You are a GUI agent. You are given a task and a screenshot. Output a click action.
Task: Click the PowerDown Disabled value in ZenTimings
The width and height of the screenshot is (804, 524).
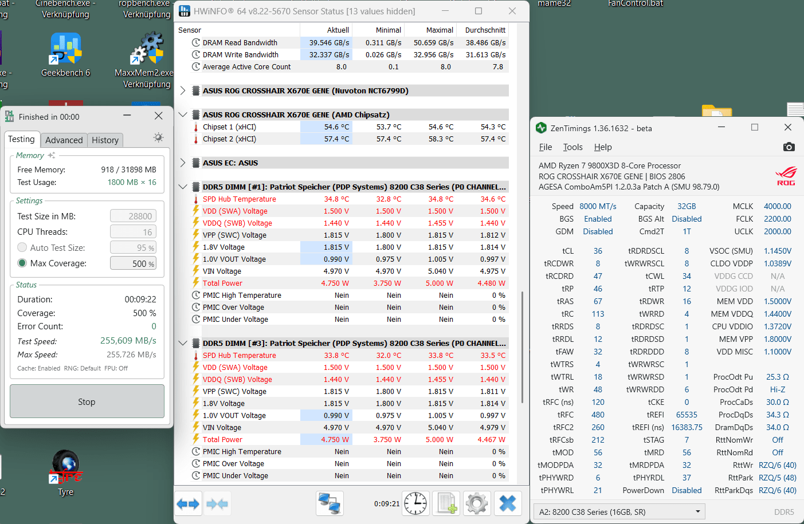687,490
